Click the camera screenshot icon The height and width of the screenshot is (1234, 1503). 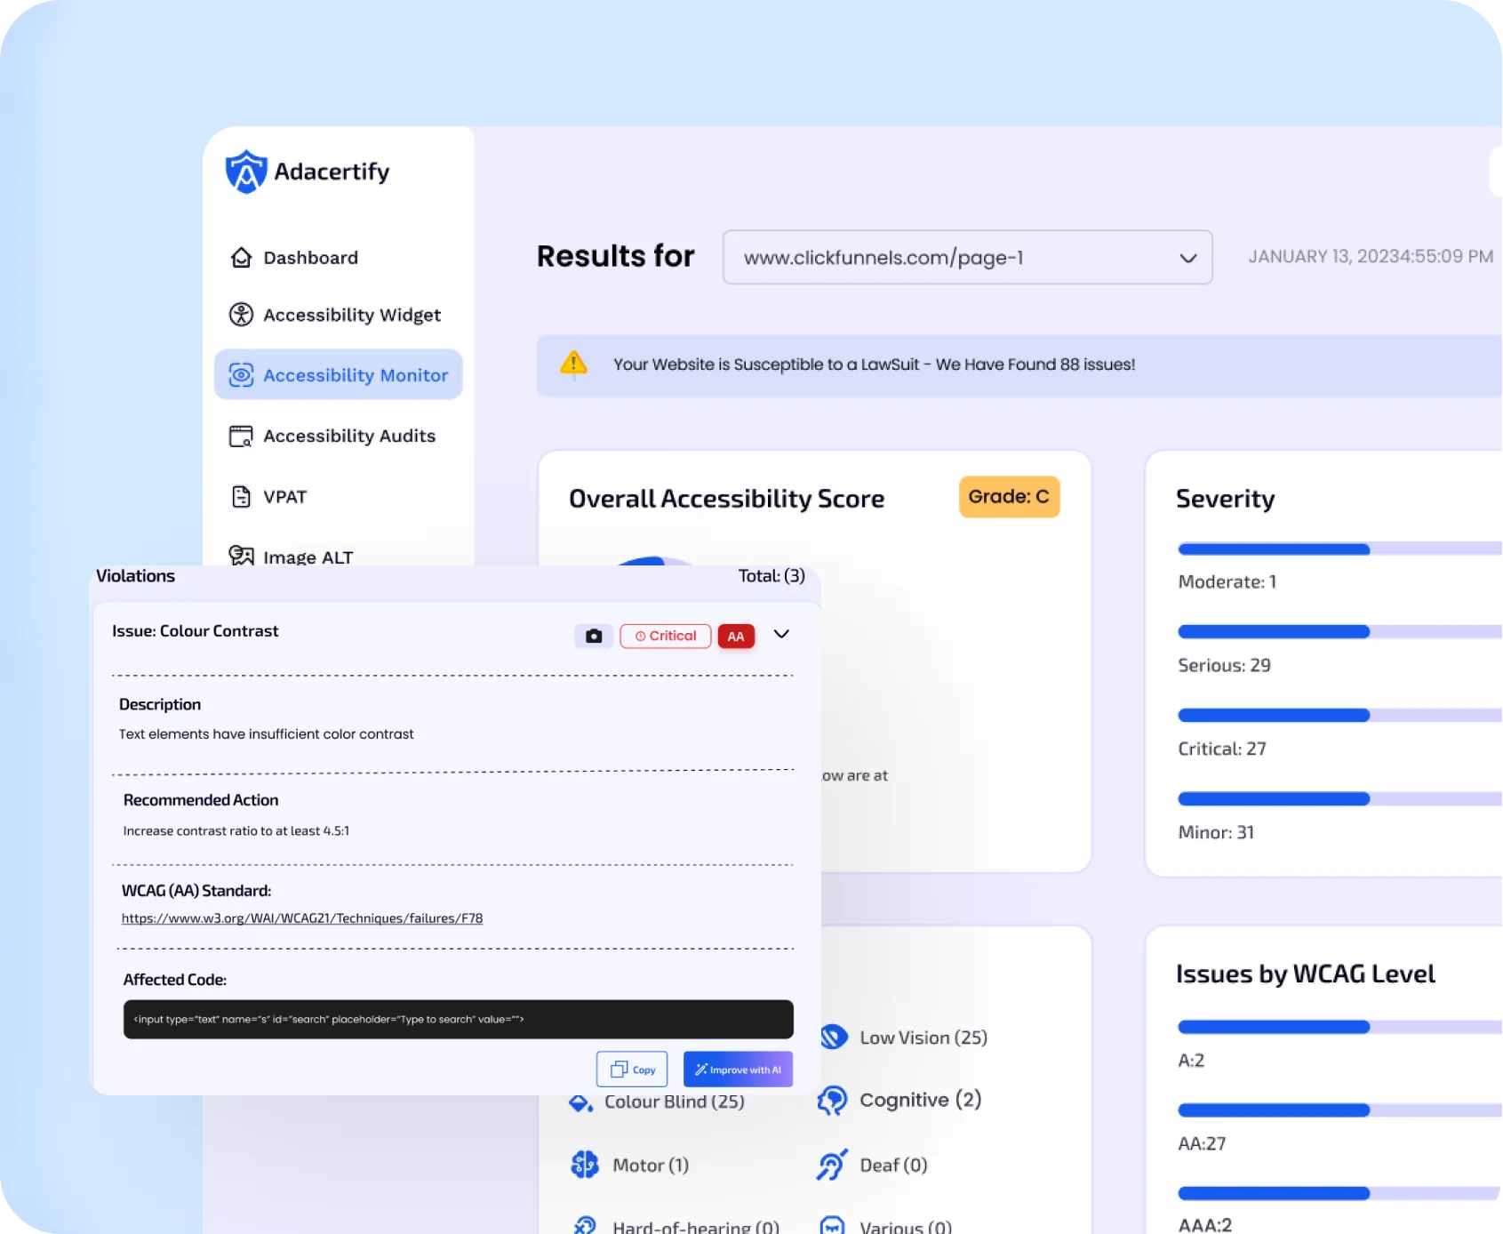594,637
